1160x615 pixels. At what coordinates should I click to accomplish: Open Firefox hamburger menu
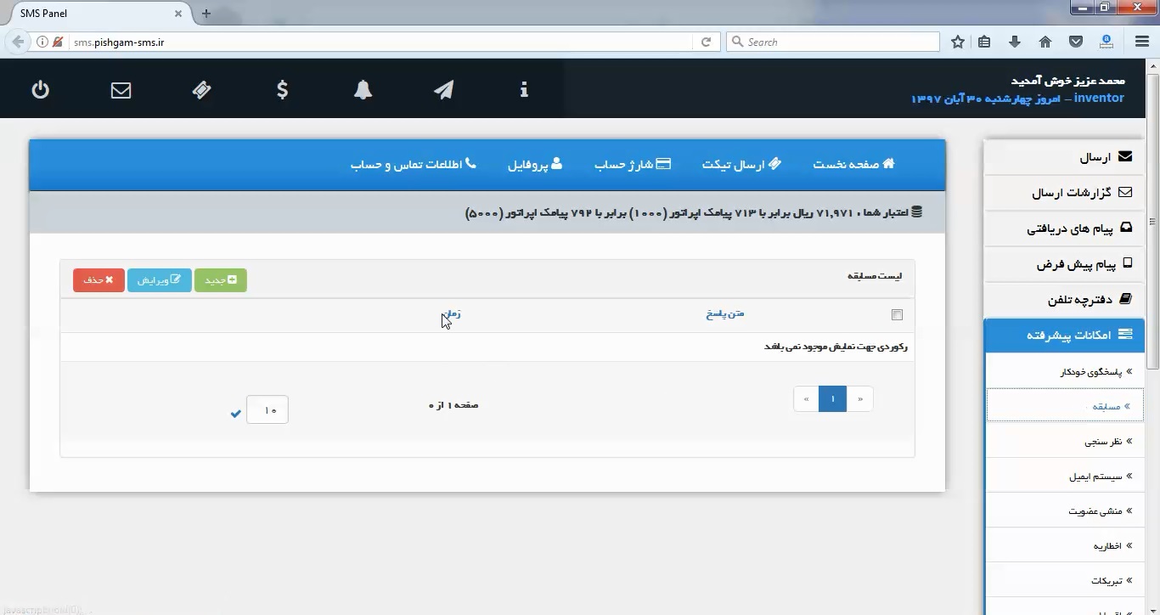coord(1142,42)
